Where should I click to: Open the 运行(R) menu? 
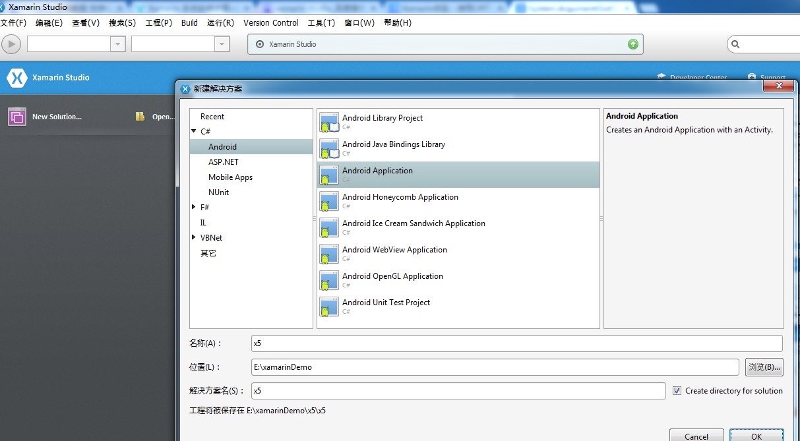coord(220,22)
